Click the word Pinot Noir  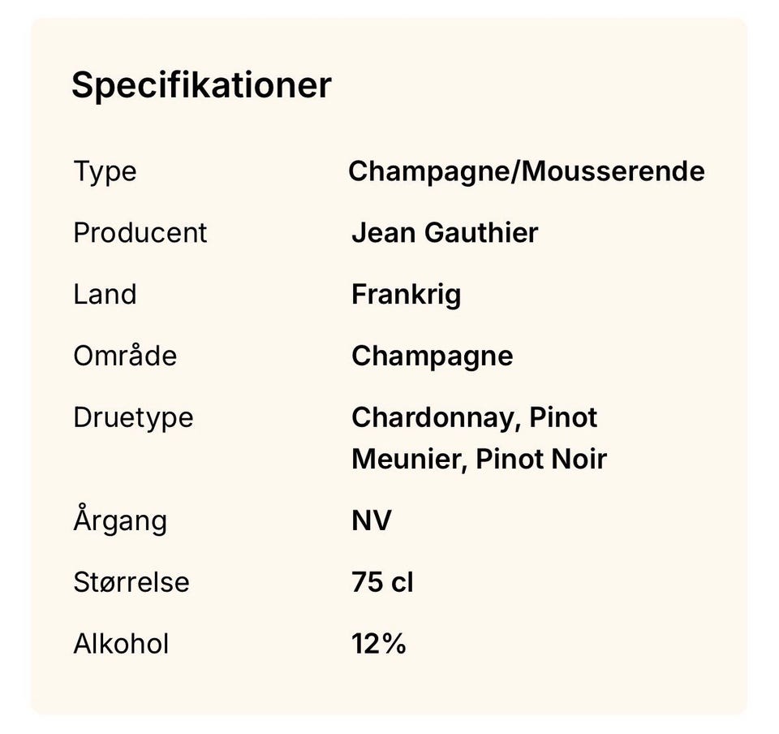541,460
